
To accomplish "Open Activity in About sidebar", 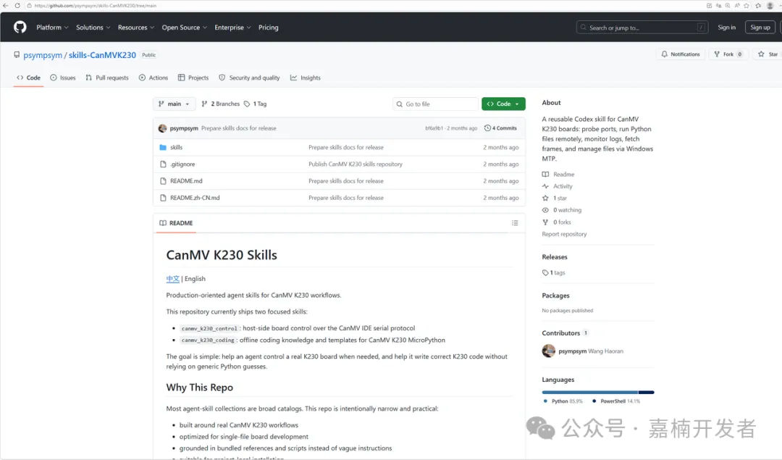I will click(557, 186).
